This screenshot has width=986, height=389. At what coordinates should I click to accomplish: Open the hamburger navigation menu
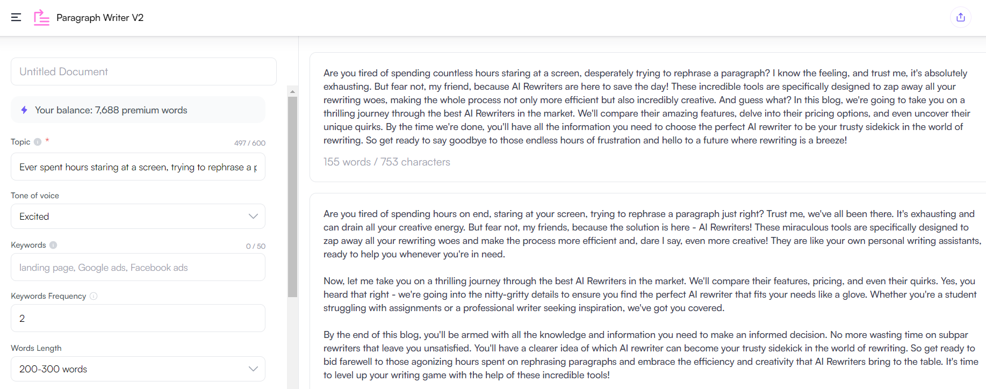click(x=16, y=17)
